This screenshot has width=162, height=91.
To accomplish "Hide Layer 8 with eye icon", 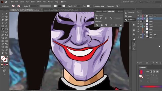I will (138, 21).
